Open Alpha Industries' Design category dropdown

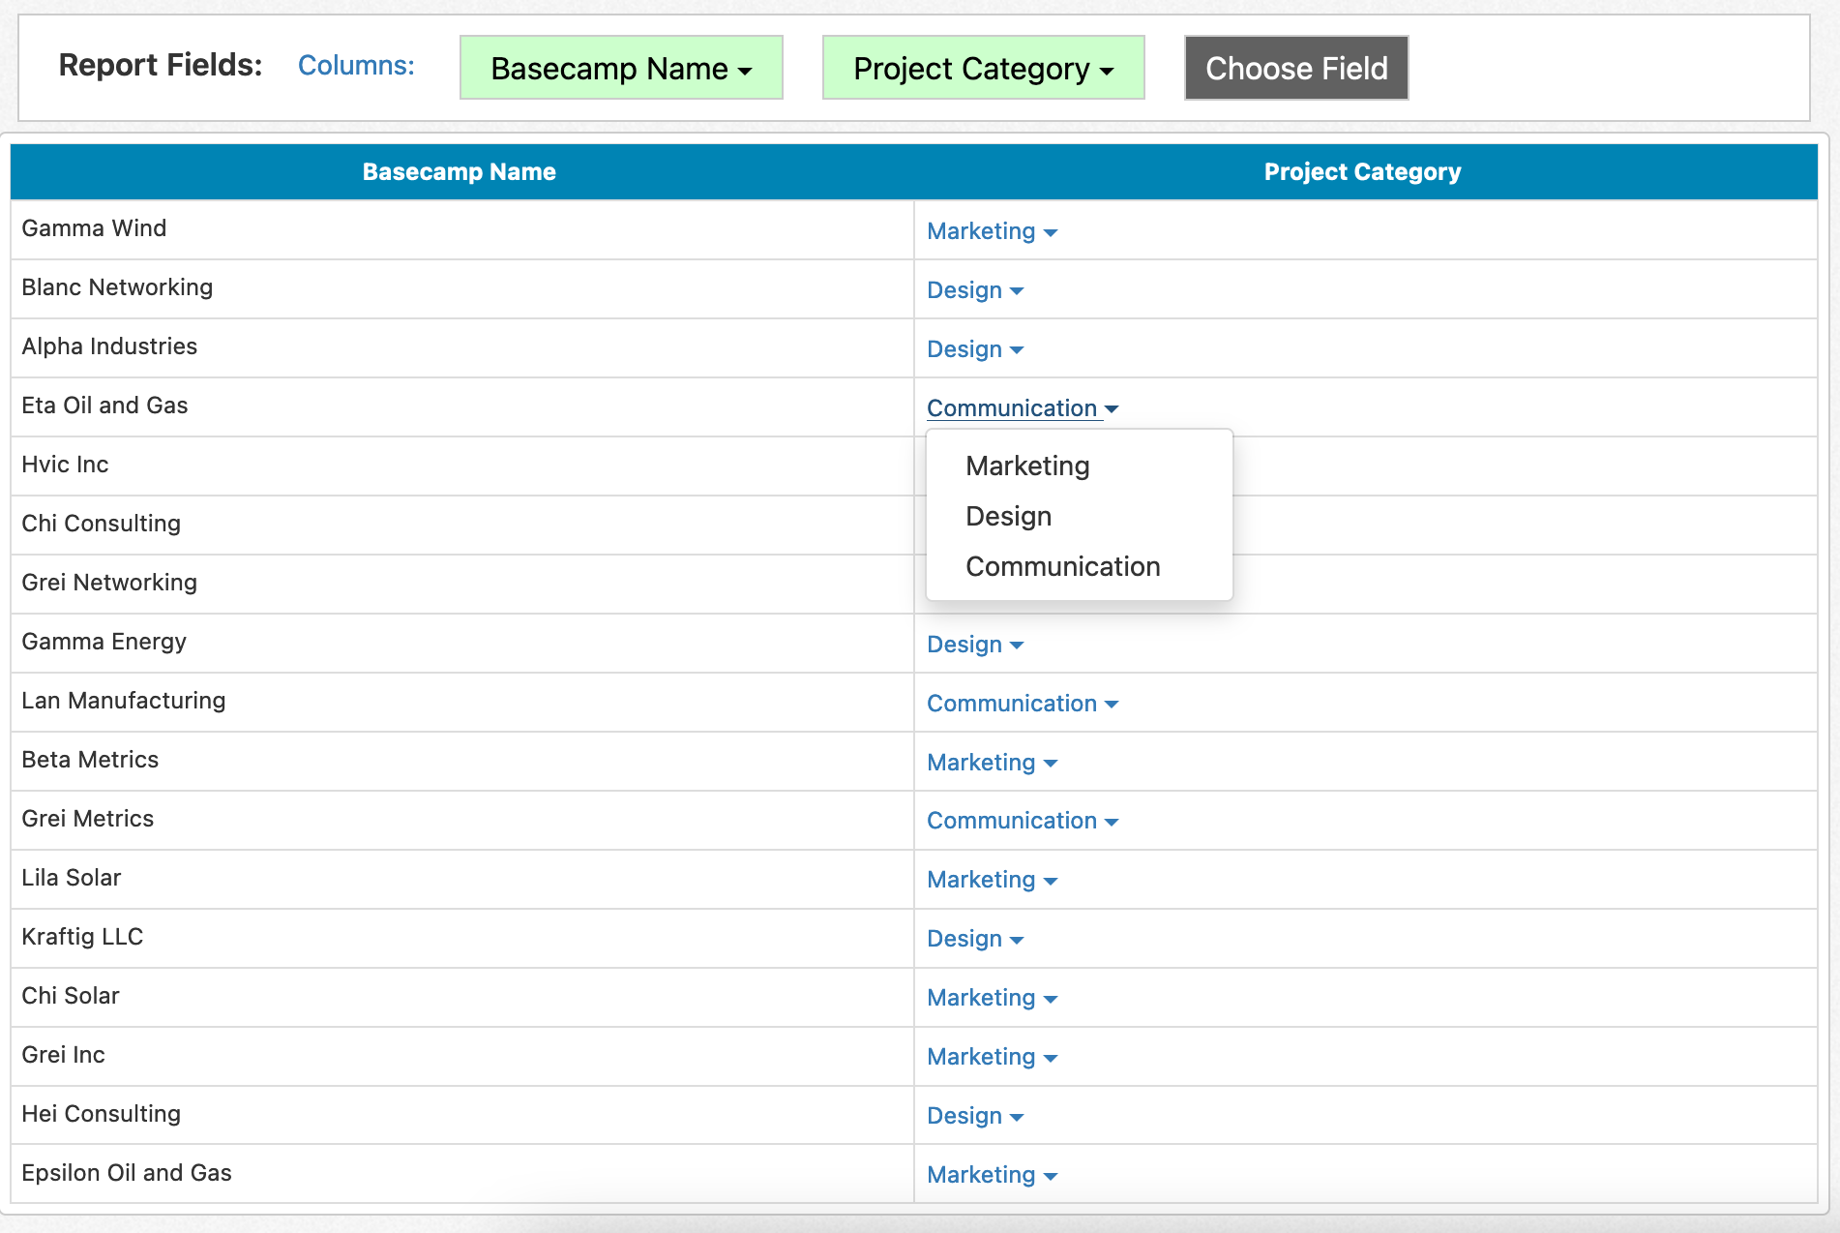click(x=974, y=350)
